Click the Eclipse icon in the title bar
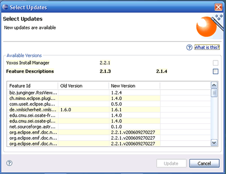The height and width of the screenshot is (174, 226). coord(5,7)
